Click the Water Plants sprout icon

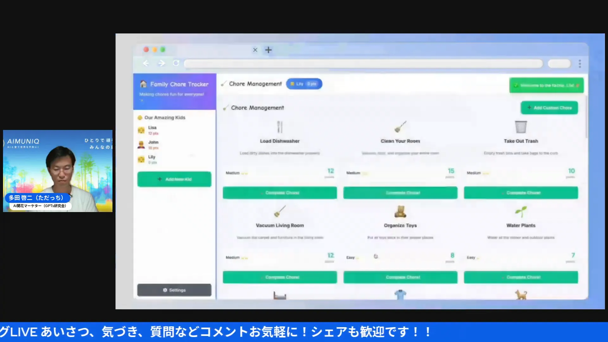tap(521, 212)
